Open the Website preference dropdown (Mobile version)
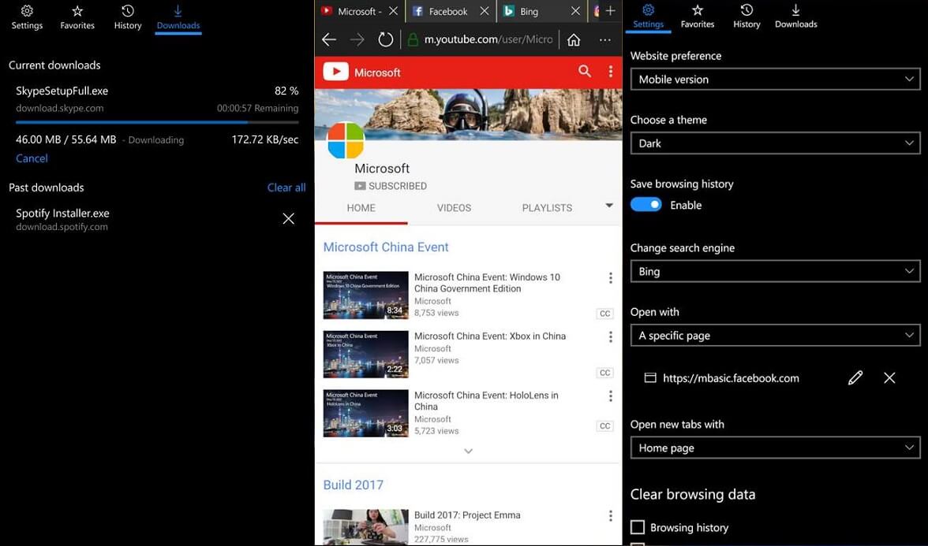The image size is (928, 546). 775,79
